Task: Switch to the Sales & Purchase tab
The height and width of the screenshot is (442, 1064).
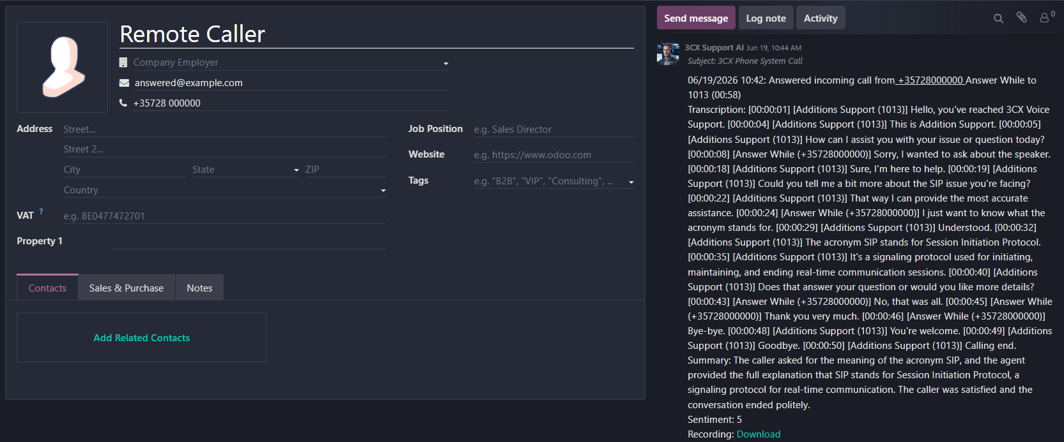Action: 127,288
